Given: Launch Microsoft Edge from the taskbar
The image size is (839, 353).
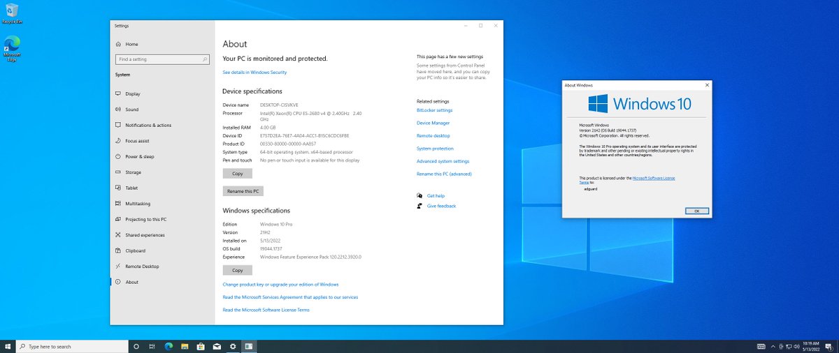Looking at the screenshot, I should pyautogui.click(x=168, y=346).
